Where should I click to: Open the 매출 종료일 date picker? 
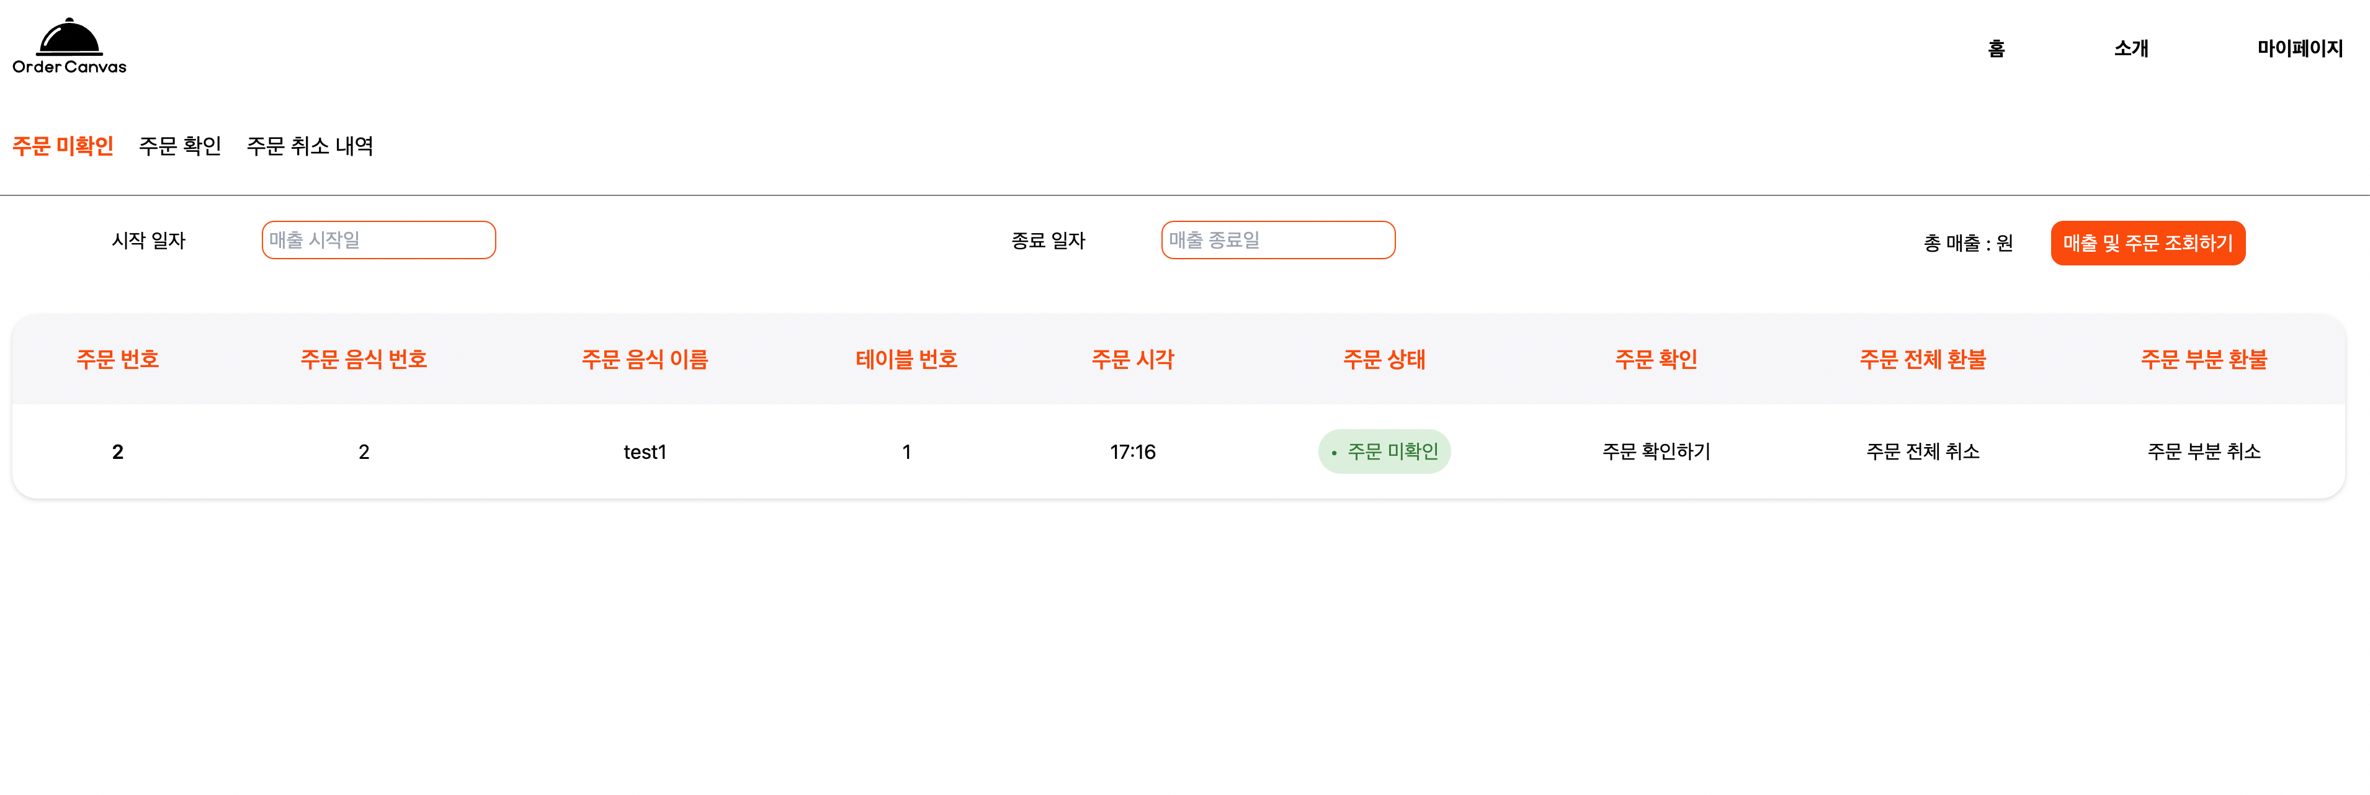tap(1278, 240)
